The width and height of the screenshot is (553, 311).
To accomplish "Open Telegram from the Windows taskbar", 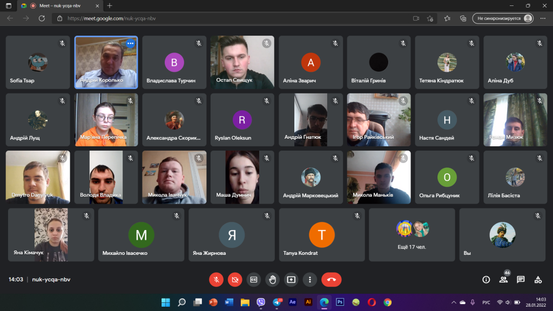I will coord(277,302).
